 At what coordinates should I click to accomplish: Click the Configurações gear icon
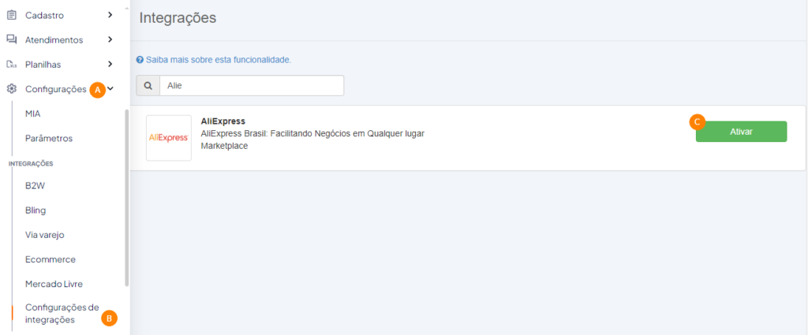click(x=11, y=89)
